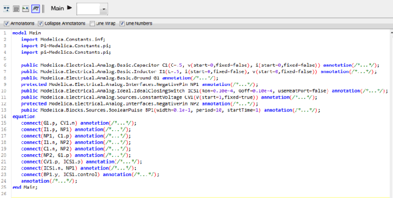Click the Main model breadcrumb label
The width and height of the screenshot is (393, 198).
(x=58, y=8)
